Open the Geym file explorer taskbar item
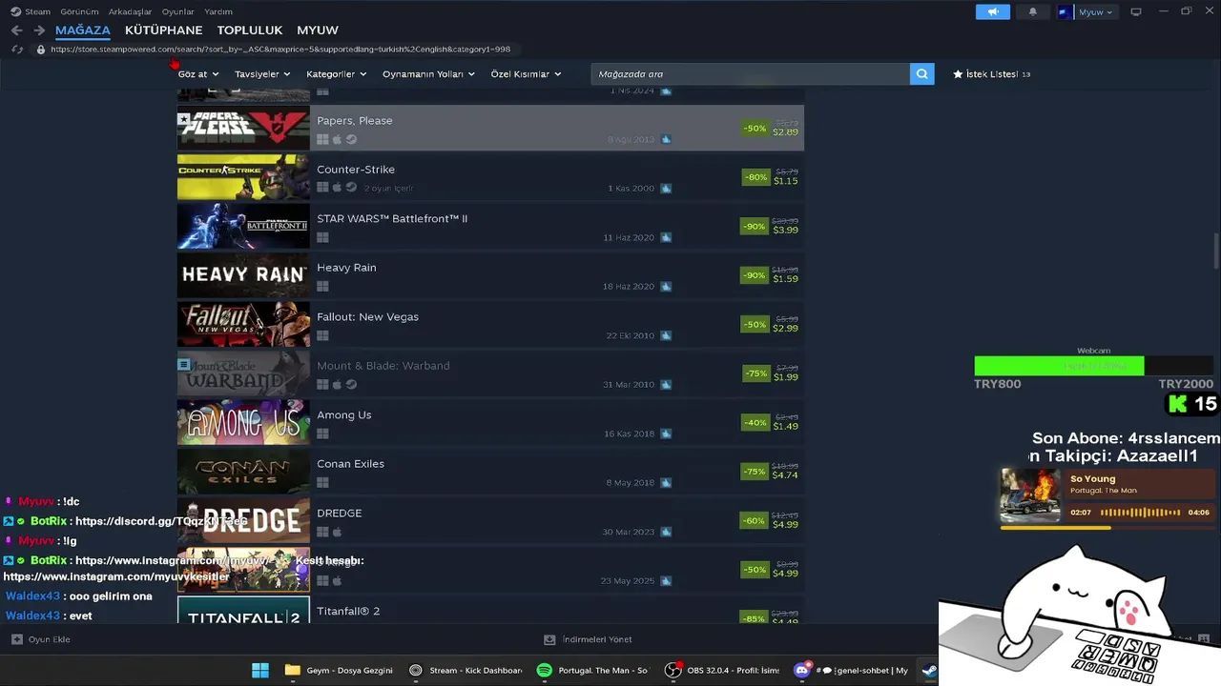Screen dimensions: 1221x686 [x=339, y=670]
